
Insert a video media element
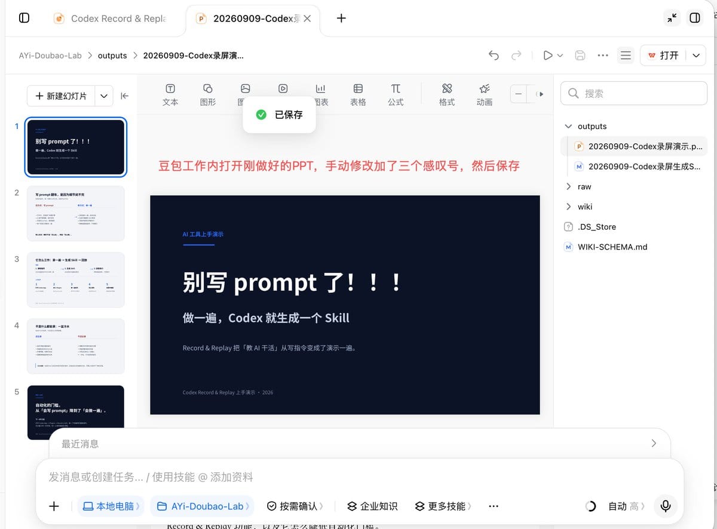click(x=283, y=89)
